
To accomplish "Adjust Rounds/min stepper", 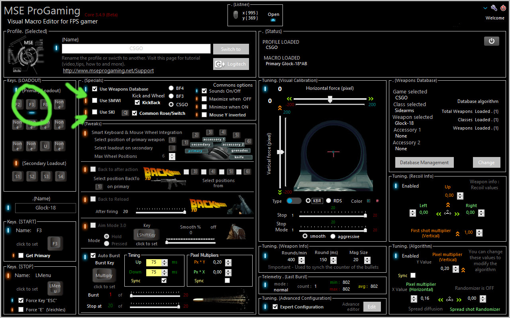I will pos(302,260).
